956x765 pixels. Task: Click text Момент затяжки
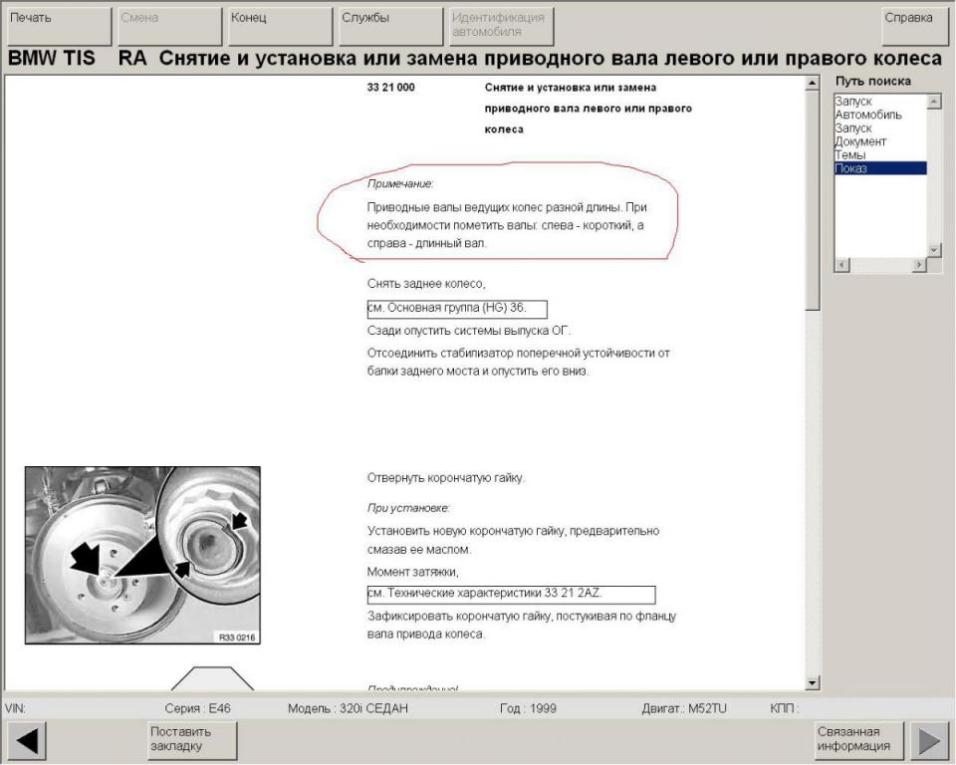412,572
